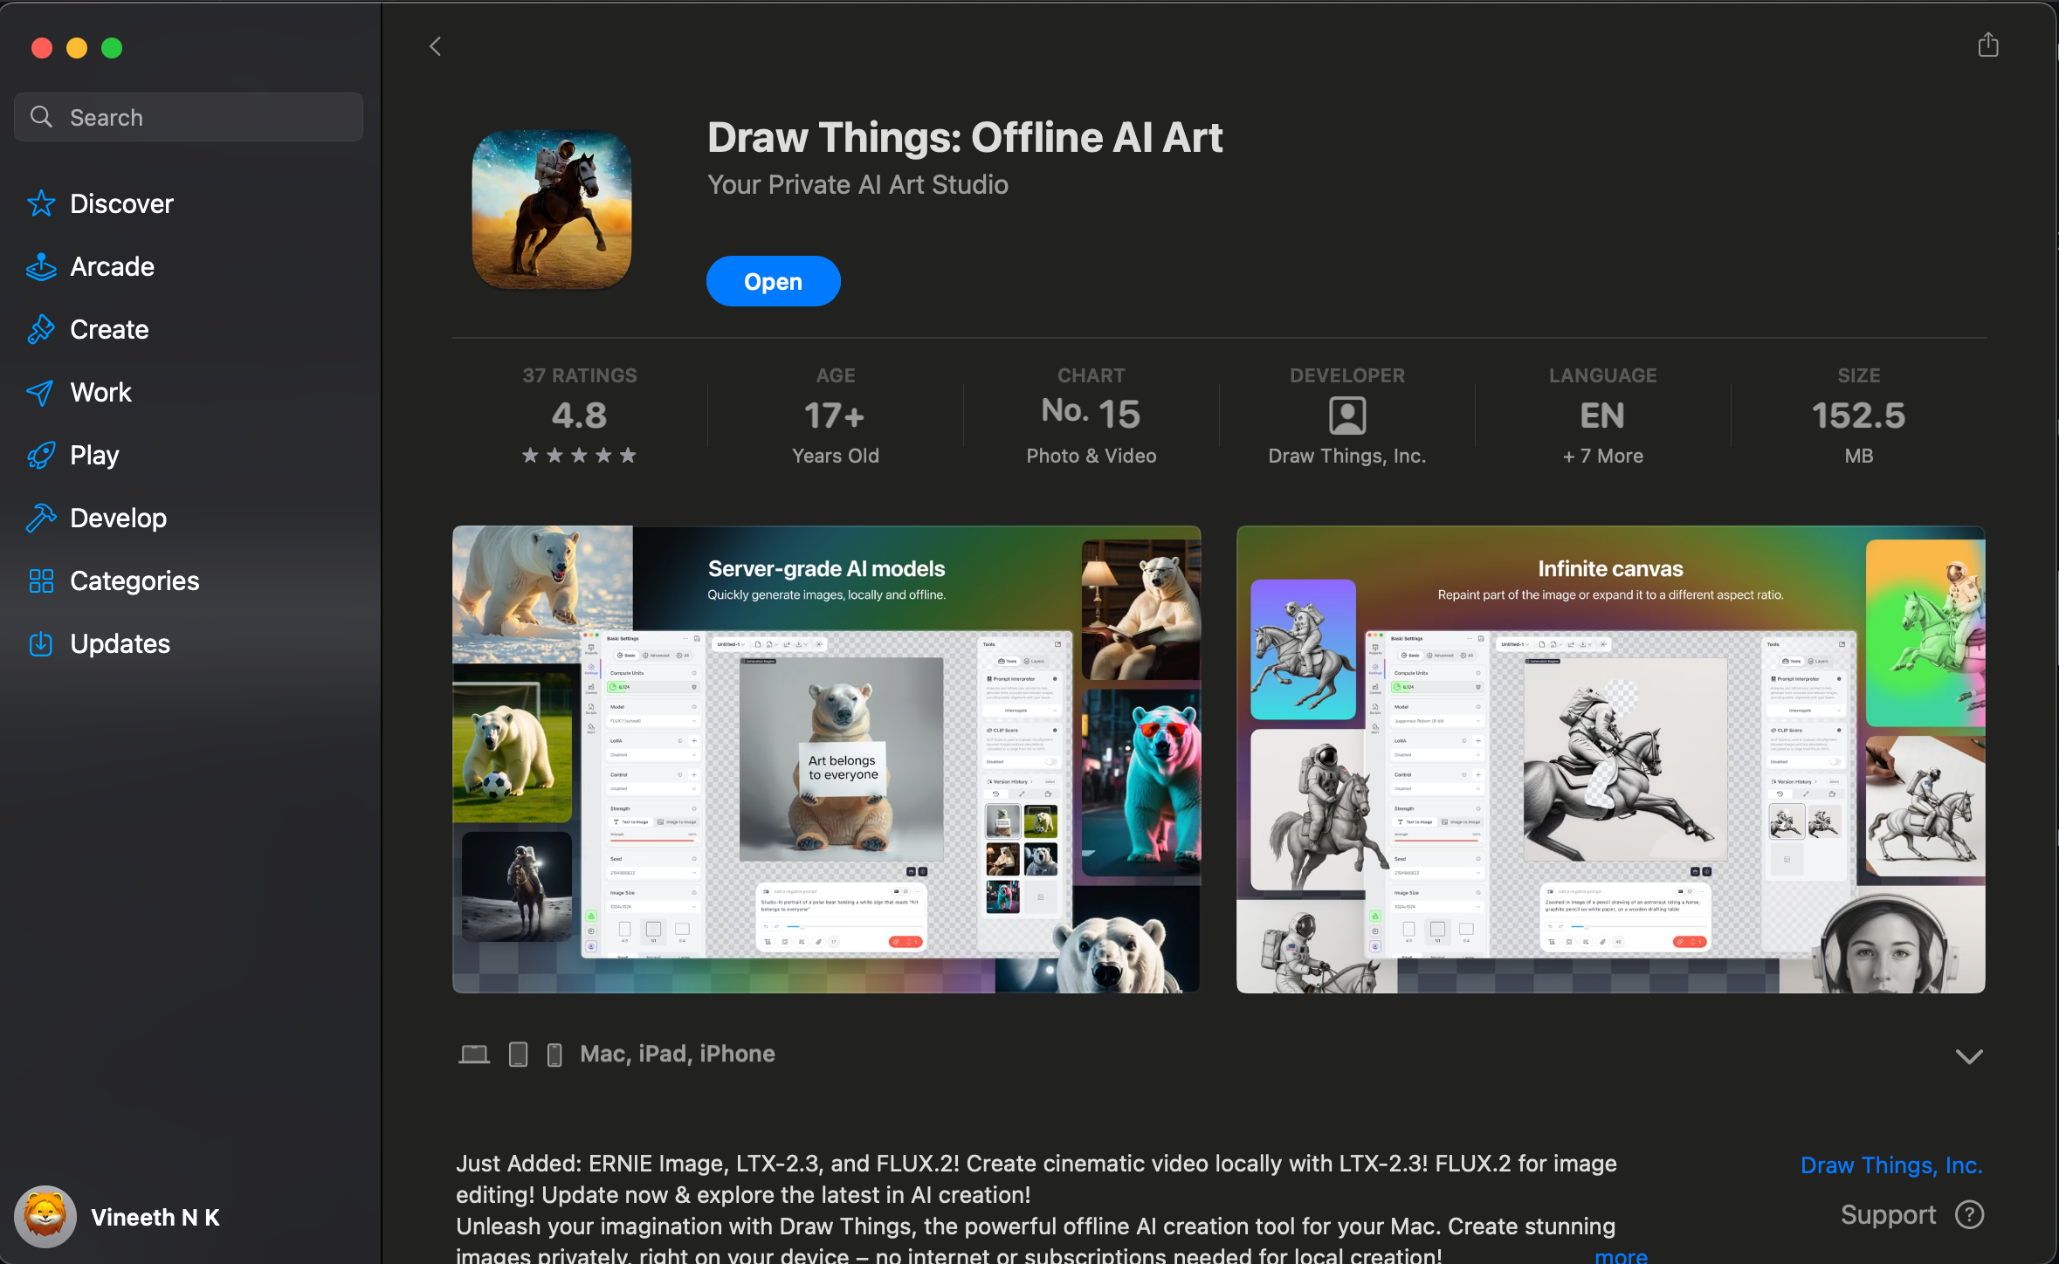Open the Discover section
Viewport: 2059px width, 1264px height.
point(121,203)
